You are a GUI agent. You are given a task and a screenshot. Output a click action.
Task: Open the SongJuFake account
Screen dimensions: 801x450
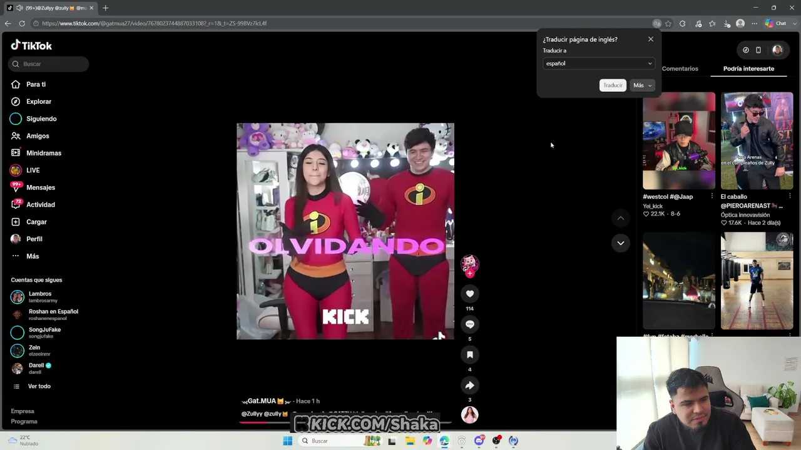coord(44,332)
